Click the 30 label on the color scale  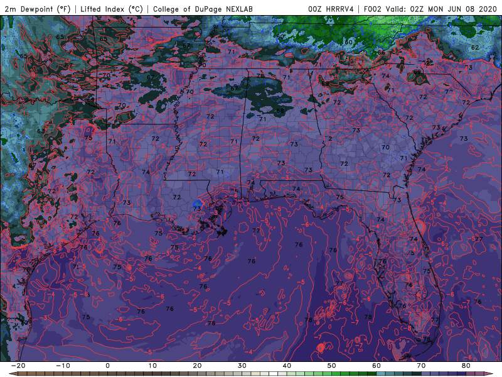[242, 366]
